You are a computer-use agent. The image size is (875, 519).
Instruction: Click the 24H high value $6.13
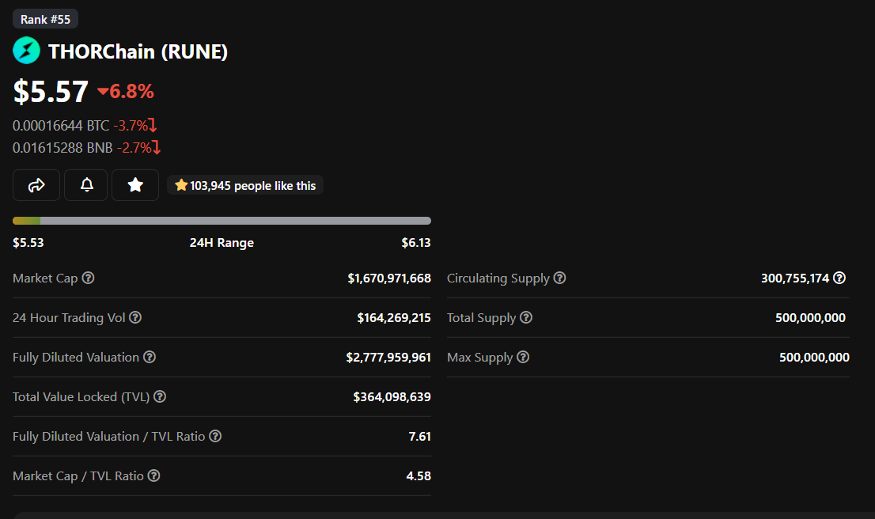coord(415,243)
